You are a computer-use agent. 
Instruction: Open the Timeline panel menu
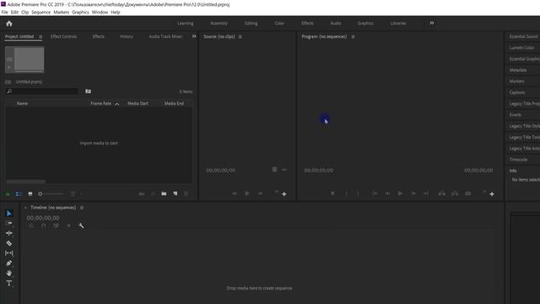(x=82, y=208)
